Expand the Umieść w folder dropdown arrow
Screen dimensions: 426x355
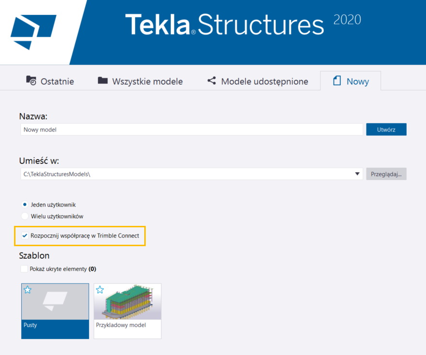tap(357, 174)
